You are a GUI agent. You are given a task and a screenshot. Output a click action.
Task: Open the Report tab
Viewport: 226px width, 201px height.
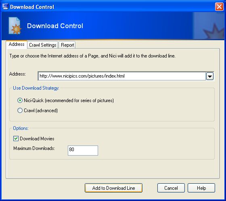pyautogui.click(x=67, y=45)
